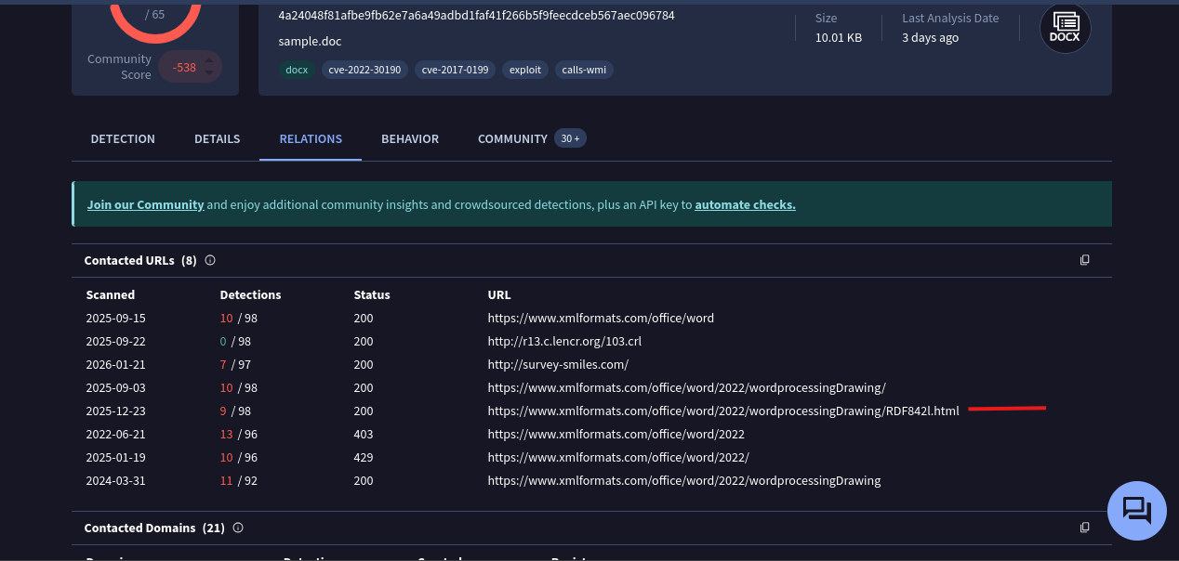Click the info icon beside Contacted URLs

click(x=210, y=260)
